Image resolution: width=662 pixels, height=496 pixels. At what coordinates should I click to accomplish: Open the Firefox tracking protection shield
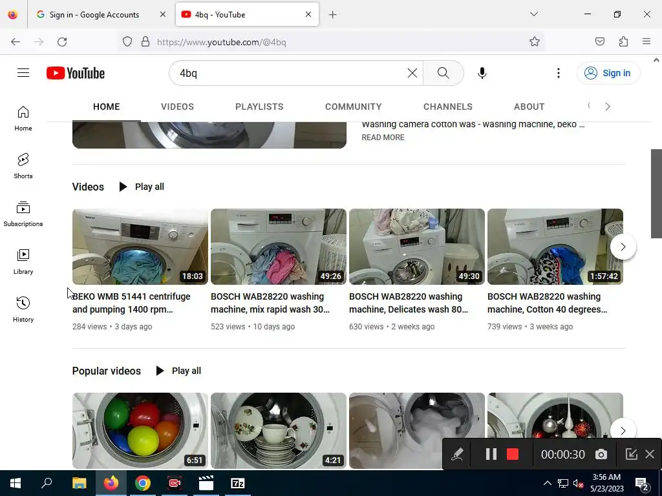click(x=127, y=41)
